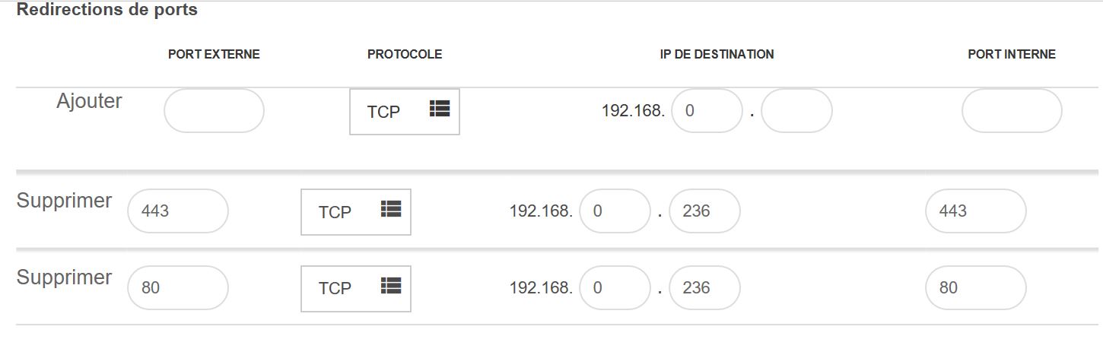Viewport: 1103px width, 355px height.
Task: Focus the empty external port field in Ajouter row
Action: (x=214, y=111)
